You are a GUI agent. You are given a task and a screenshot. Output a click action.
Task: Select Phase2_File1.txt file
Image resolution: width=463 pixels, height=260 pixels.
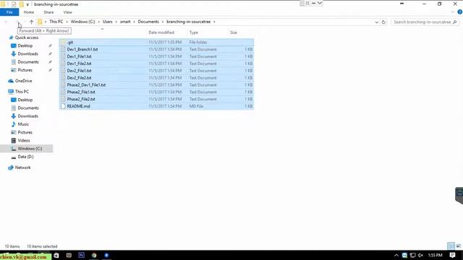point(156,92)
